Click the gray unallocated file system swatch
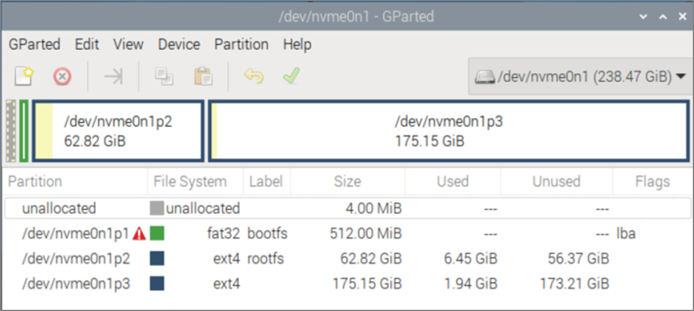This screenshot has width=694, height=311. (x=157, y=209)
